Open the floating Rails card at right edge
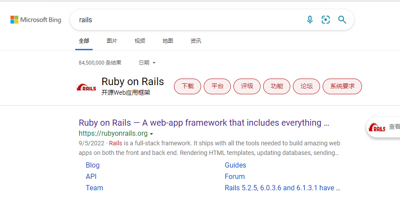 coord(383,127)
